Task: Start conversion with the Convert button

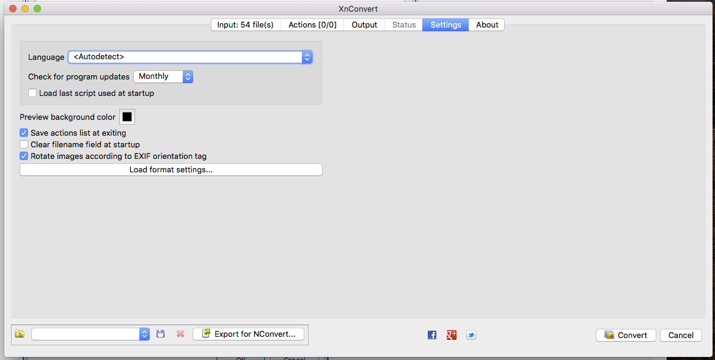Action: point(626,335)
